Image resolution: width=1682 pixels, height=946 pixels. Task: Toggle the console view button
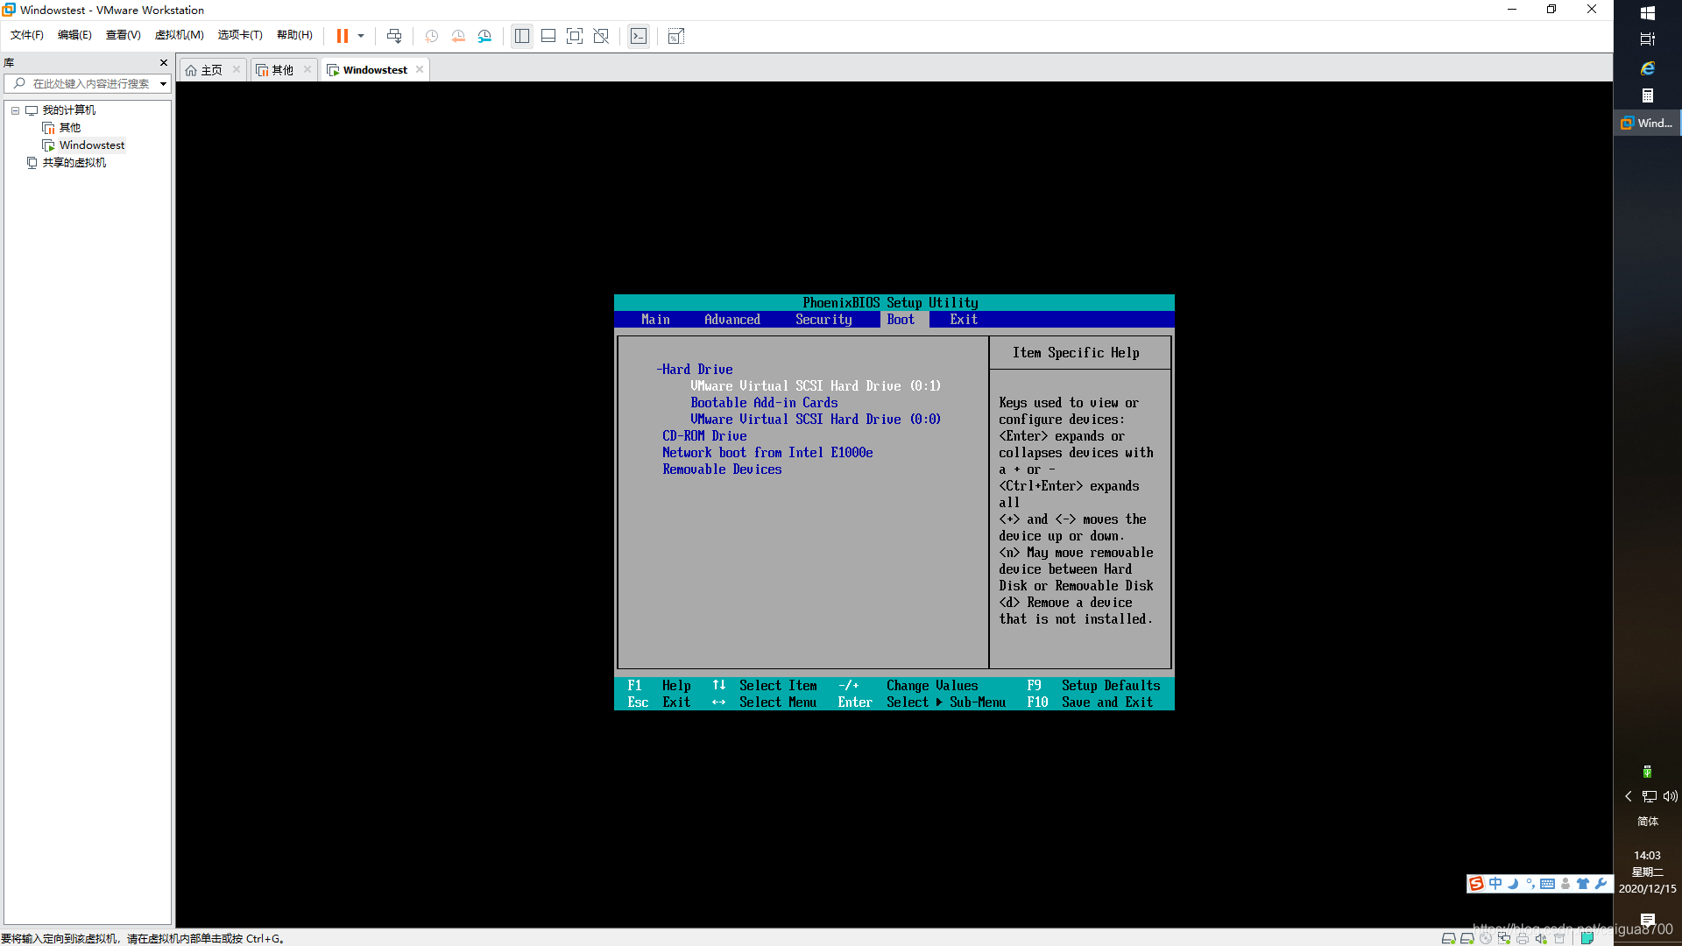639,36
